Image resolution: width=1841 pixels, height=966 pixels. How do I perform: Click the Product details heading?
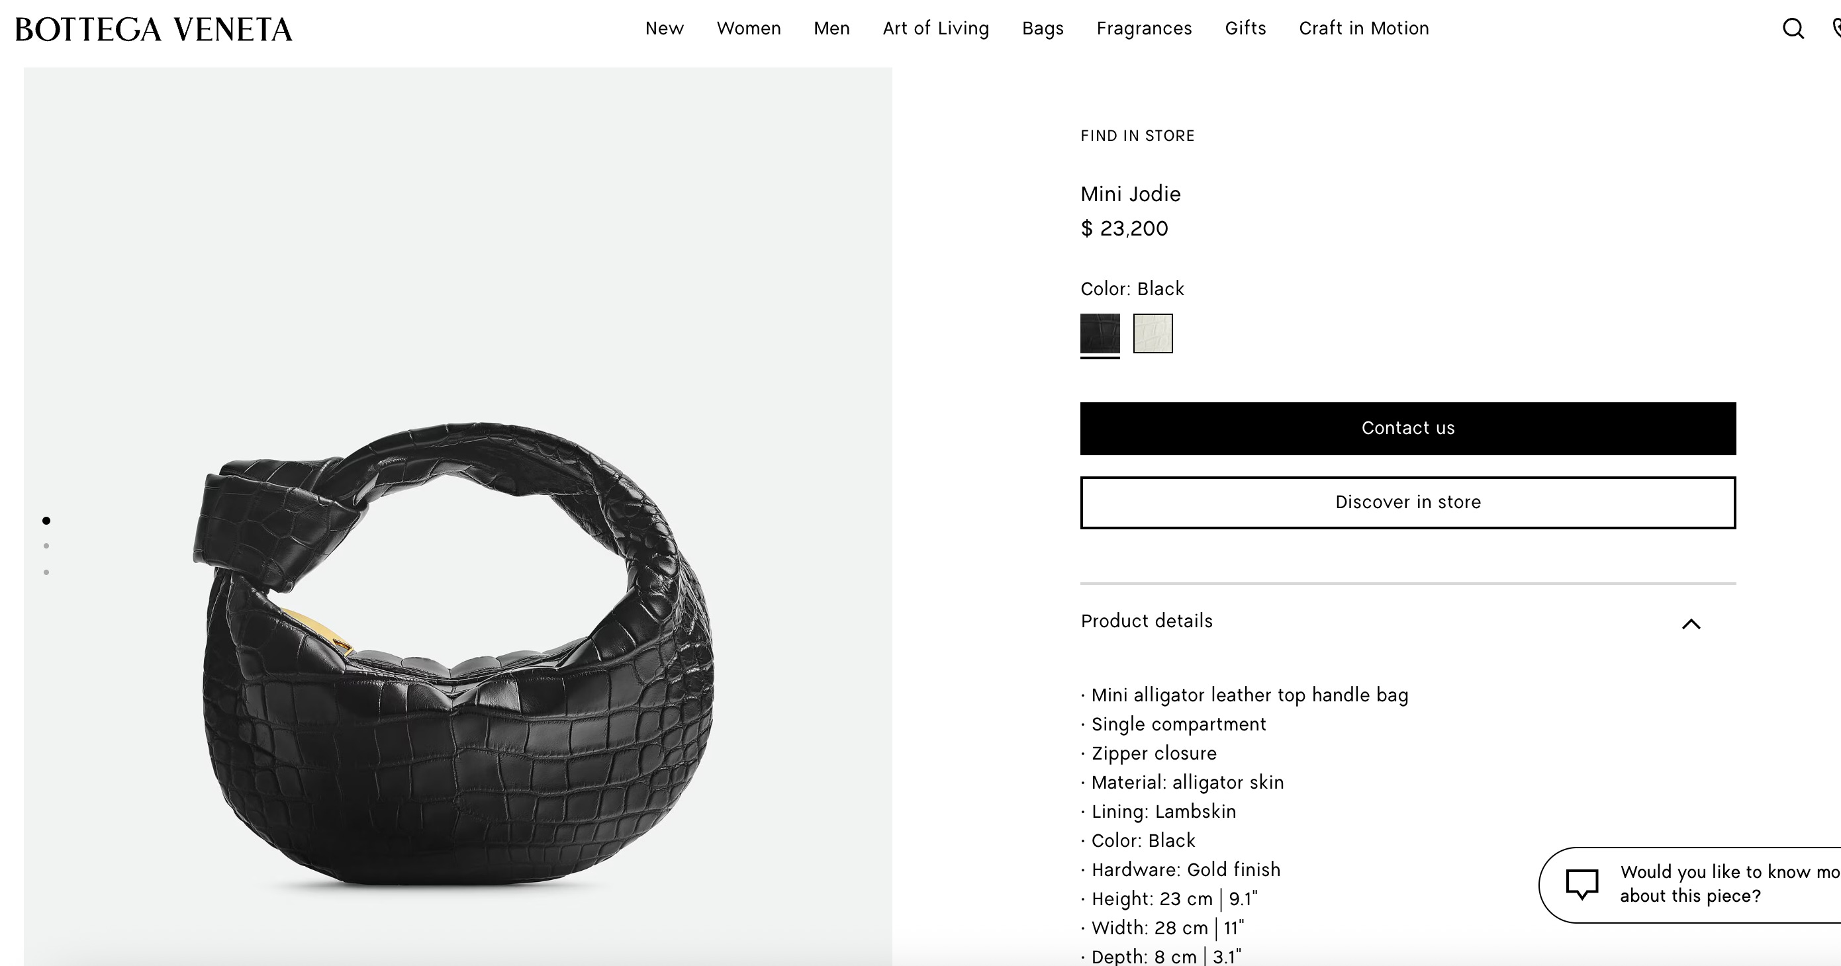tap(1147, 621)
